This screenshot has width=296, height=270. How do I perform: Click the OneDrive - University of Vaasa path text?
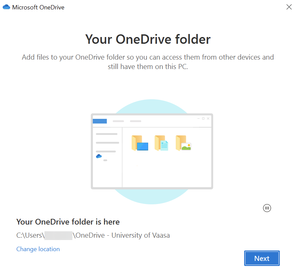click(123, 235)
